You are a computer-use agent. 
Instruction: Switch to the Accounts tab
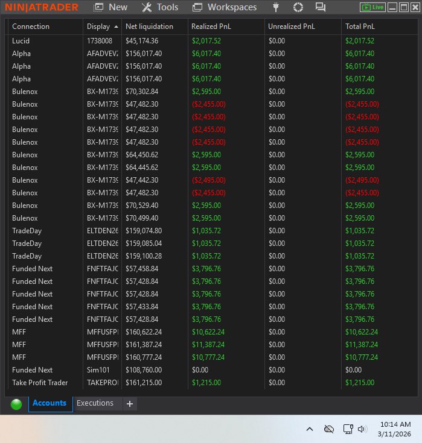pos(50,403)
